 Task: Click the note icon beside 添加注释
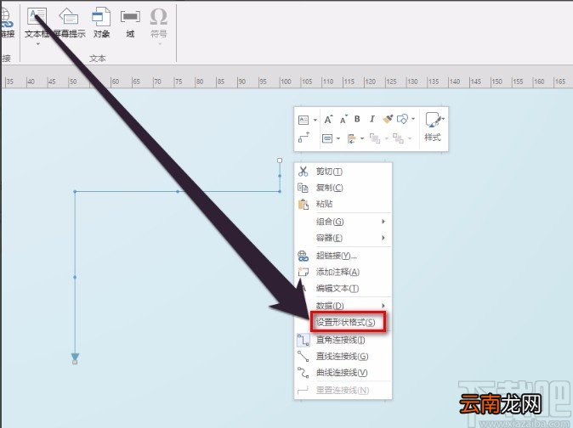[x=304, y=272]
